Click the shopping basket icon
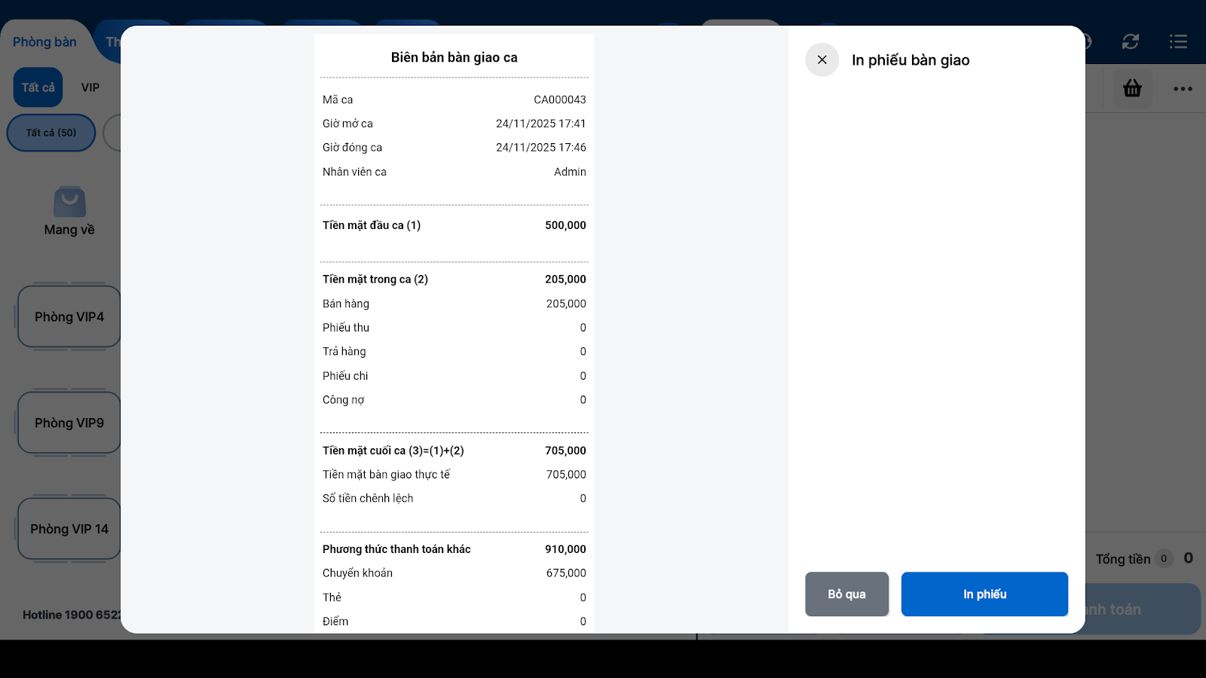 point(1132,89)
